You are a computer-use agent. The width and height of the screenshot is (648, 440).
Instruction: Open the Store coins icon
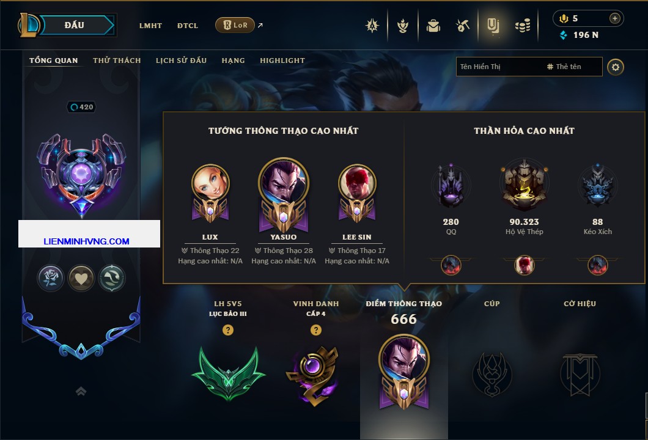tap(523, 26)
